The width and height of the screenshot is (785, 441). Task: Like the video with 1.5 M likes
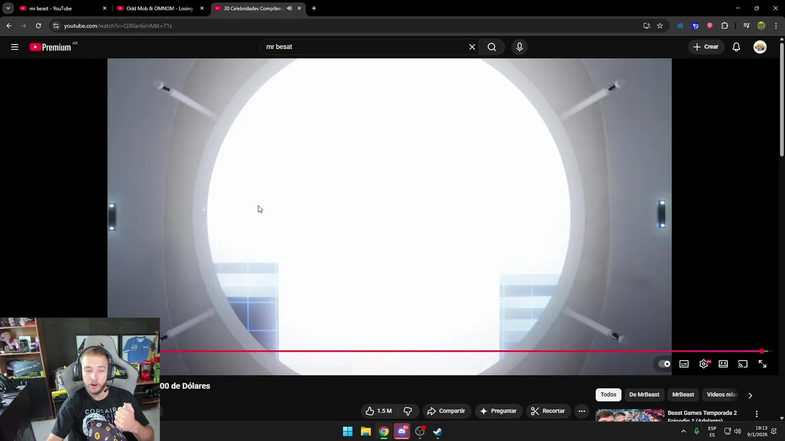pos(378,411)
